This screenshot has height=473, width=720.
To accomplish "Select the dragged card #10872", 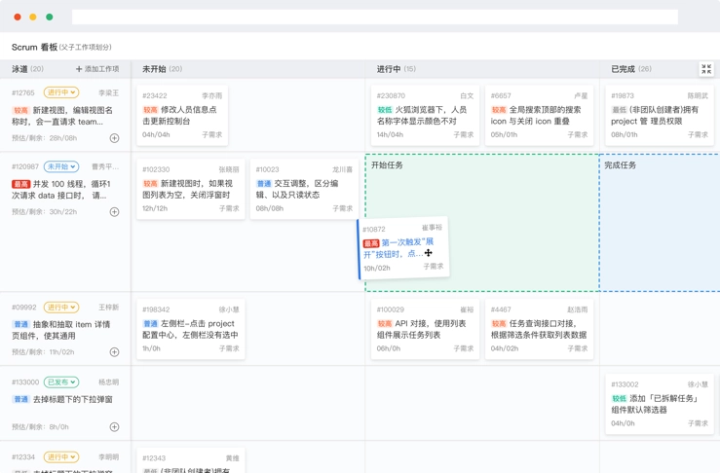I will pyautogui.click(x=403, y=248).
